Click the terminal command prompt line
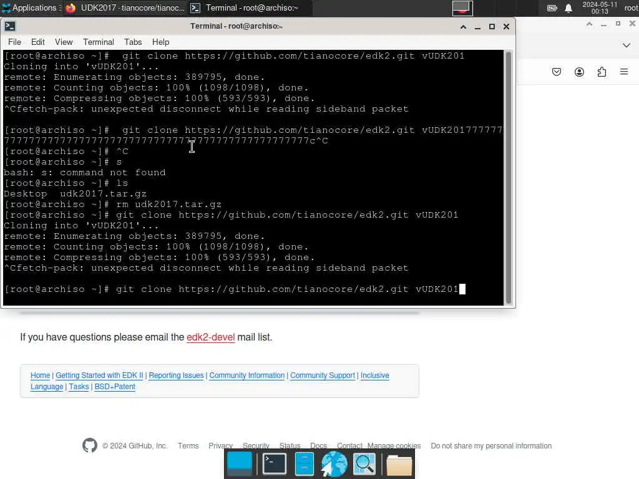 tap(235, 289)
